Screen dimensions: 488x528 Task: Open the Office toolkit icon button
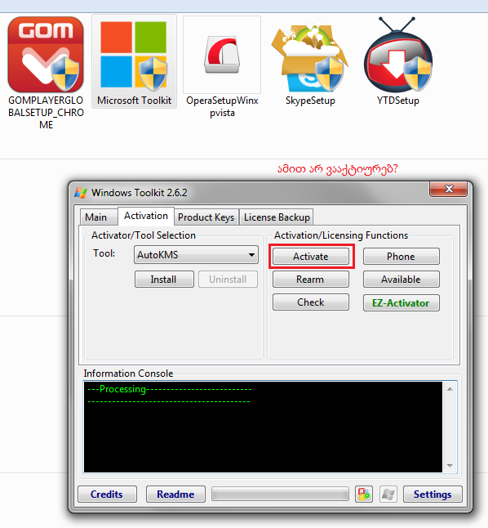(364, 494)
